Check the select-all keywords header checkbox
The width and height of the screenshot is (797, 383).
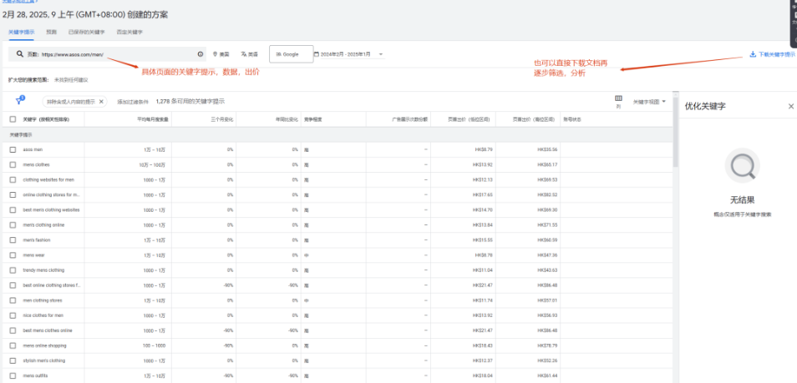coord(13,119)
